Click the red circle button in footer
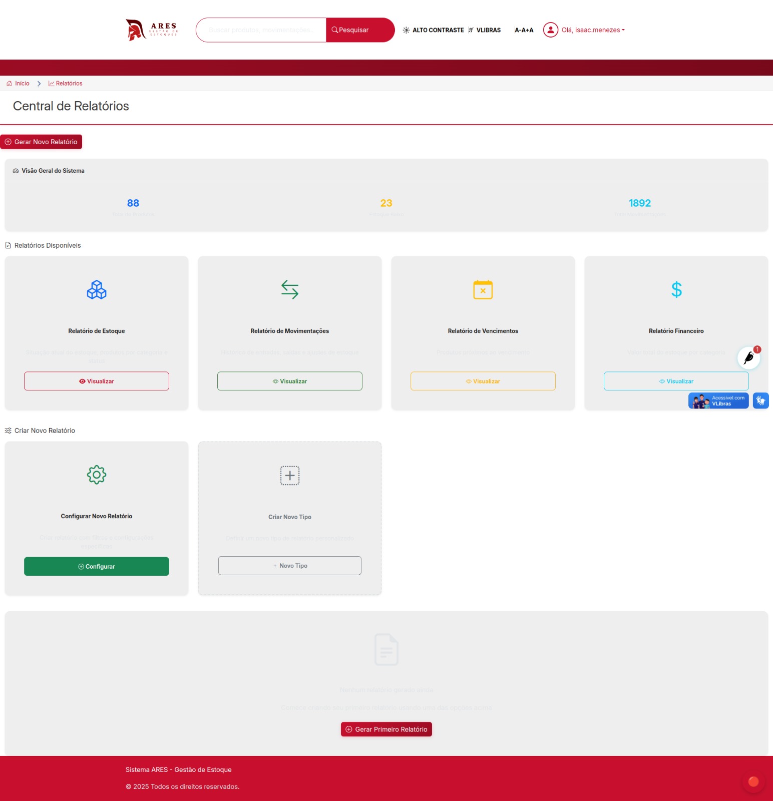Viewport: 773px width, 801px height. pyautogui.click(x=753, y=781)
